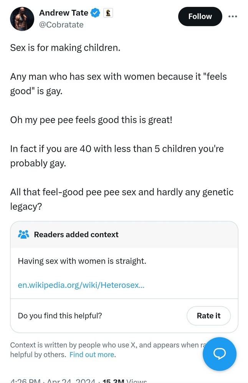Click the community notes people icon
This screenshot has height=383, width=248.
[x=23, y=234]
